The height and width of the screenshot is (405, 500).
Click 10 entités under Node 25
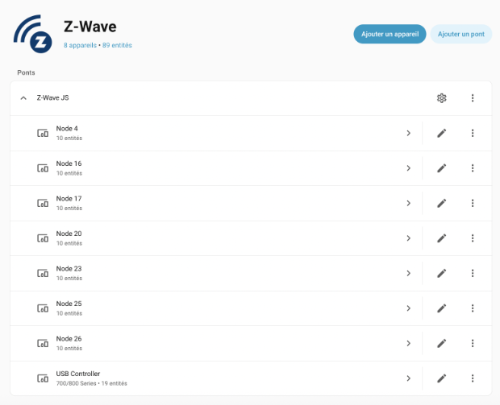point(69,313)
